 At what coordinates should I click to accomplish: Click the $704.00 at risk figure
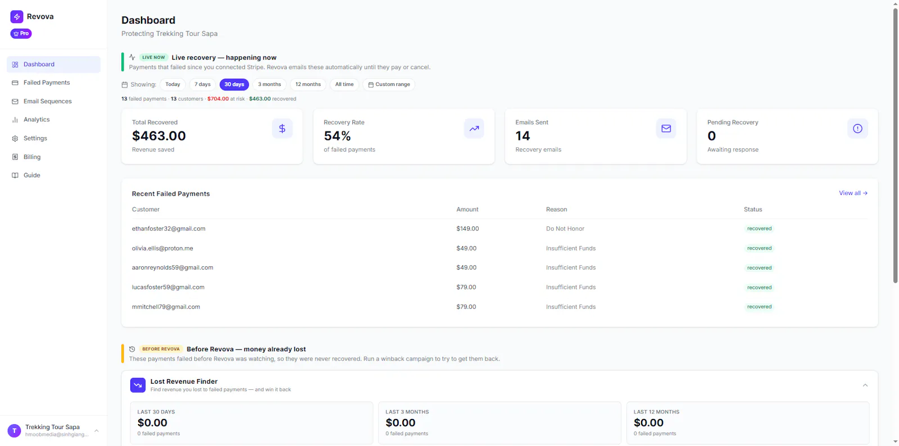pos(218,99)
